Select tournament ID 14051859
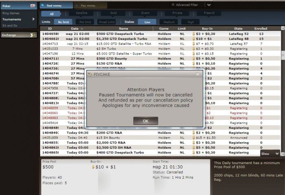The image size is (285, 195). click(x=50, y=138)
